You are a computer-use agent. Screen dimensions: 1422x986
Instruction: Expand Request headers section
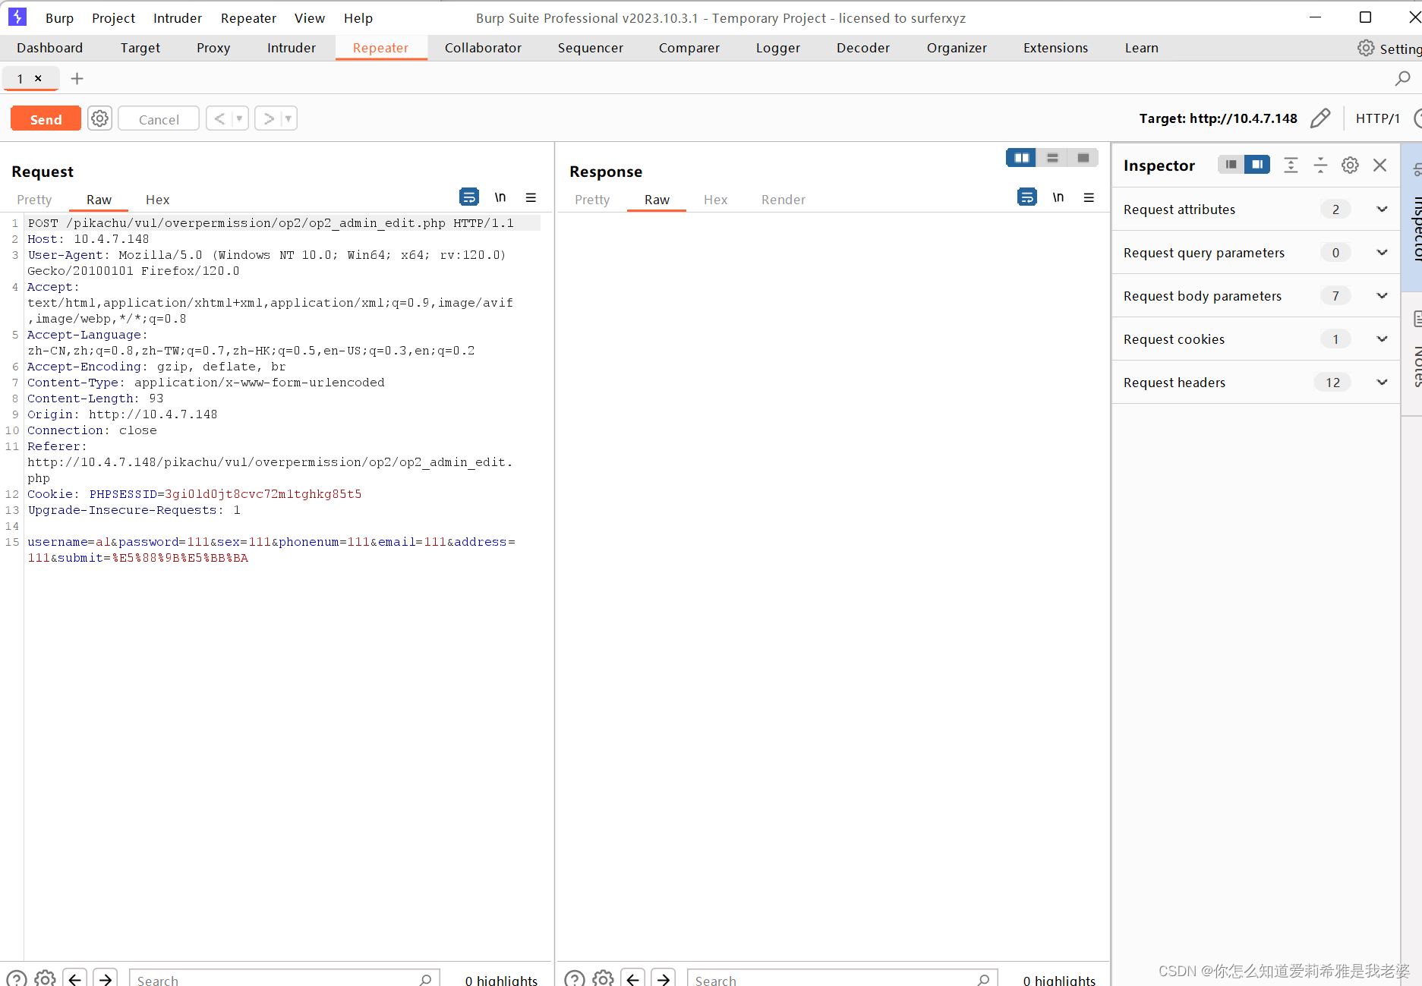pyautogui.click(x=1256, y=383)
